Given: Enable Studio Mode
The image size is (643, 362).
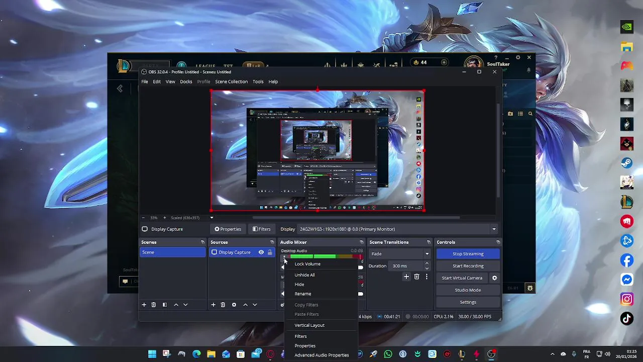Looking at the screenshot, I should [468, 290].
